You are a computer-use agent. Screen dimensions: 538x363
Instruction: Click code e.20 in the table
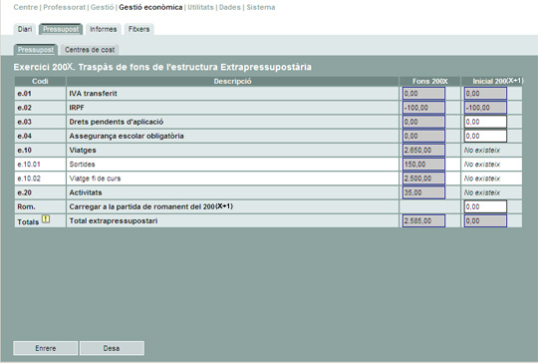coord(24,192)
